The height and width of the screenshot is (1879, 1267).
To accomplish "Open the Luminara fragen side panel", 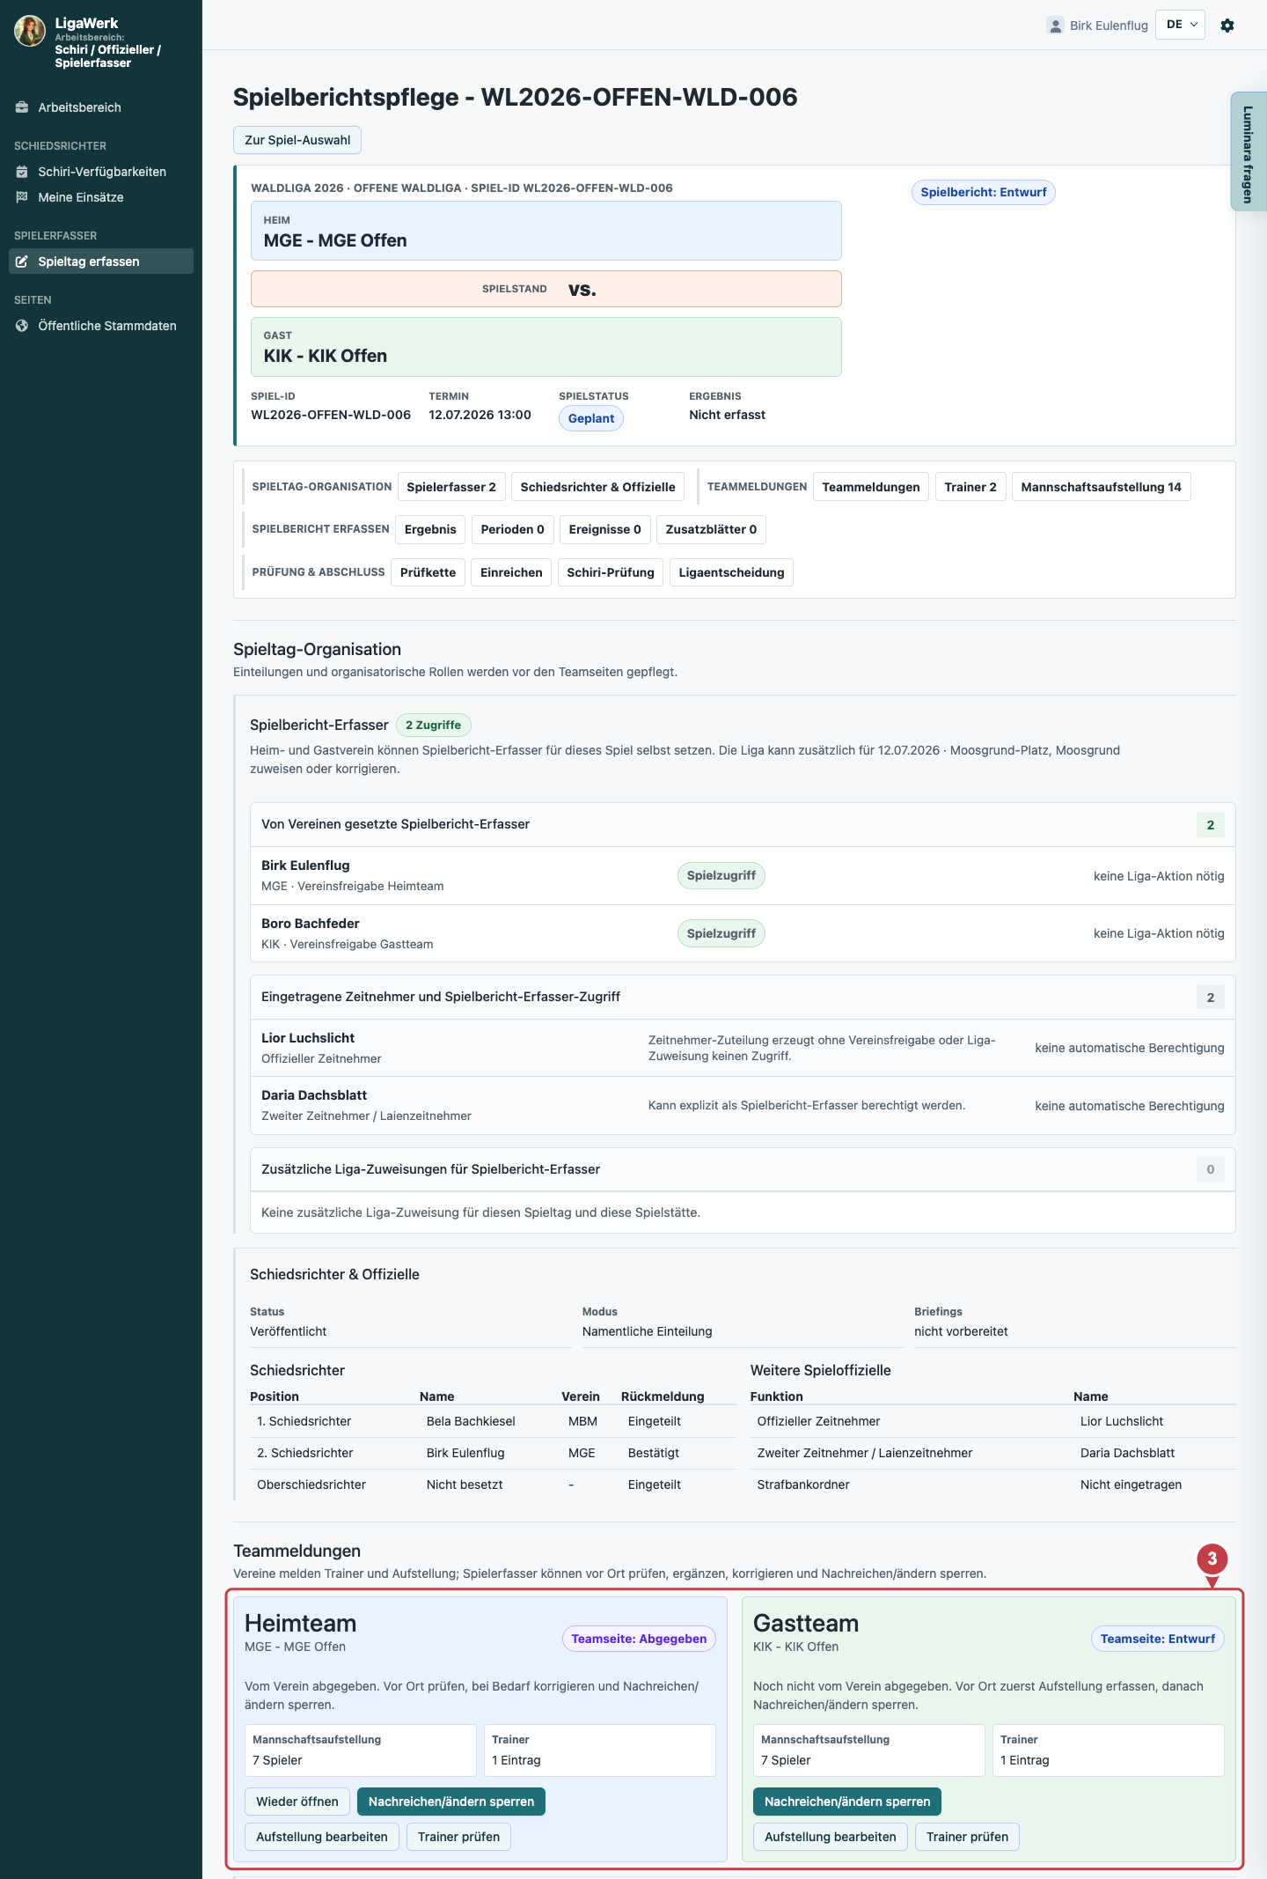I will 1249,152.
